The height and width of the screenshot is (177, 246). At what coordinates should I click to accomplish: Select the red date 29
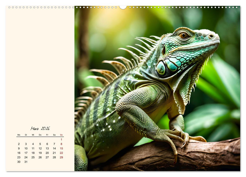tap(61, 157)
